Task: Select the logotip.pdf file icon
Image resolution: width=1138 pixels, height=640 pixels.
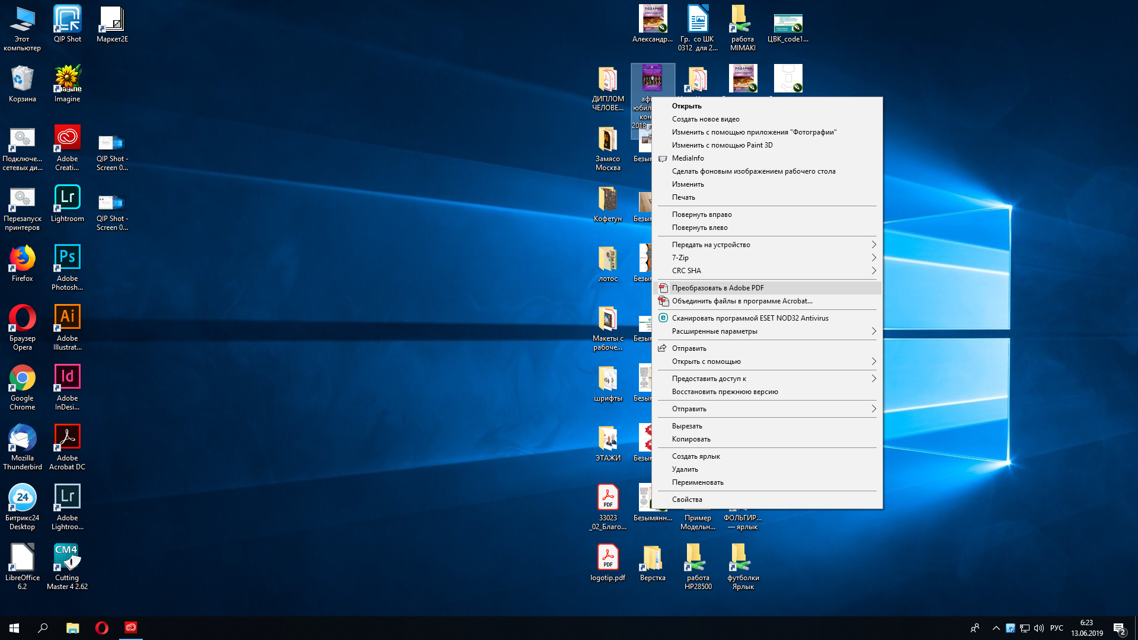Action: click(608, 563)
